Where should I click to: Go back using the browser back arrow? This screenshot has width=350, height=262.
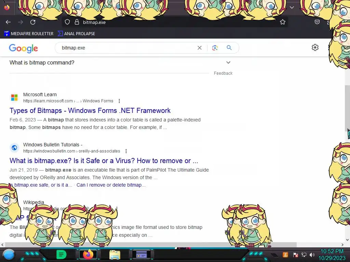(x=8, y=22)
